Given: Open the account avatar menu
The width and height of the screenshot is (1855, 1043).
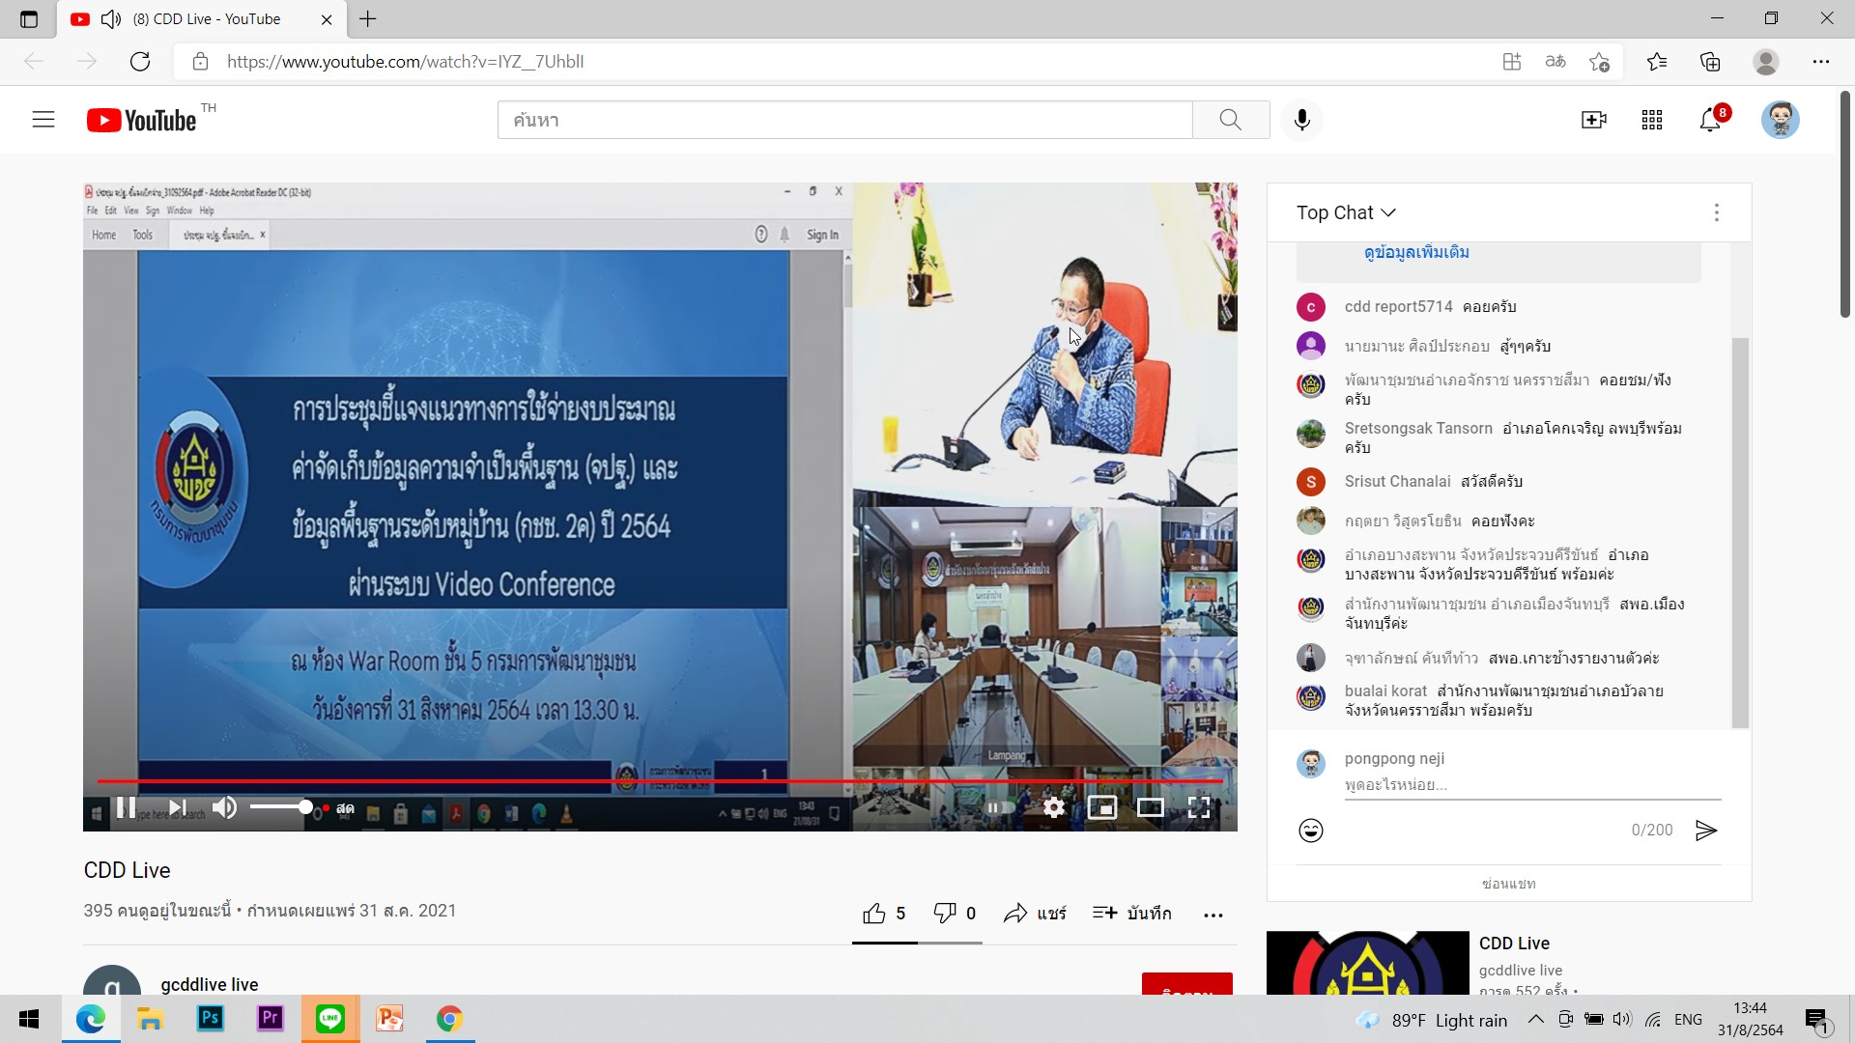Looking at the screenshot, I should click(x=1780, y=120).
